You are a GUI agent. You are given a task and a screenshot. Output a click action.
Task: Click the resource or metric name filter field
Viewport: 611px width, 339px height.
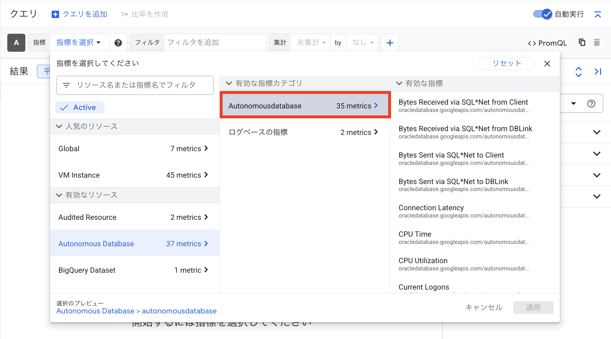tap(135, 85)
